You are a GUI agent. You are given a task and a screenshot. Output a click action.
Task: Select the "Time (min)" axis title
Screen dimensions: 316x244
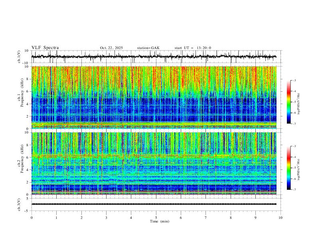[x=160, y=221]
